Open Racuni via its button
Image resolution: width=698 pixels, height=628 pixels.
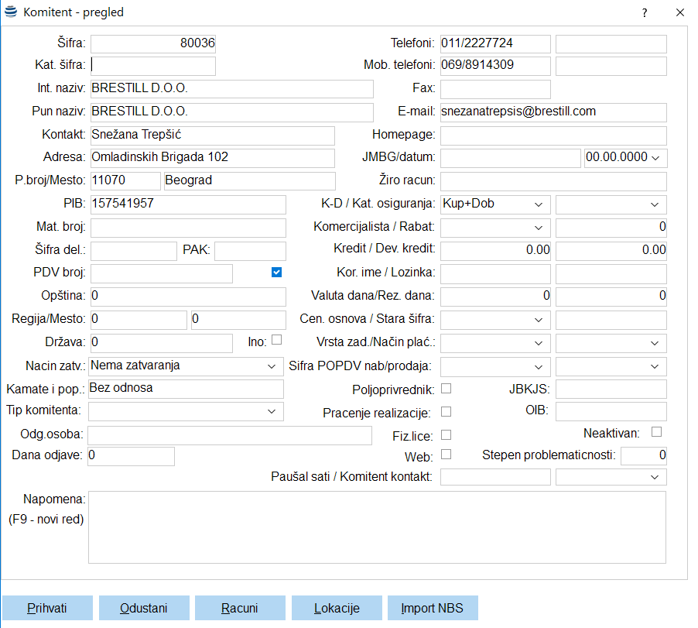point(240,608)
